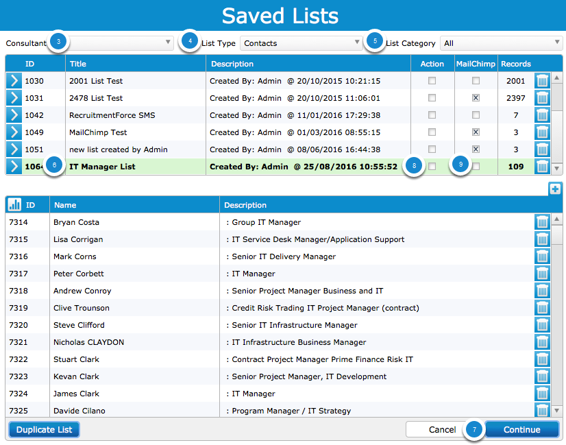Delete the RecruitmentForce SMS list
Screen dimensions: 566x445
[x=542, y=115]
